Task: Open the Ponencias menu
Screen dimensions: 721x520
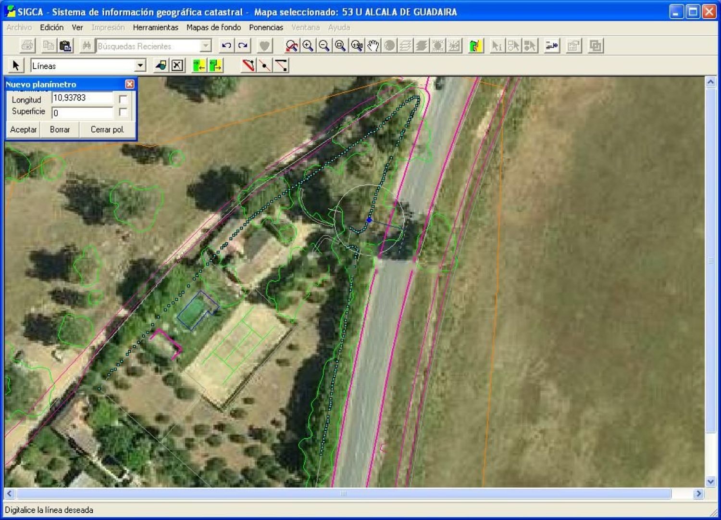Action: 266,27
